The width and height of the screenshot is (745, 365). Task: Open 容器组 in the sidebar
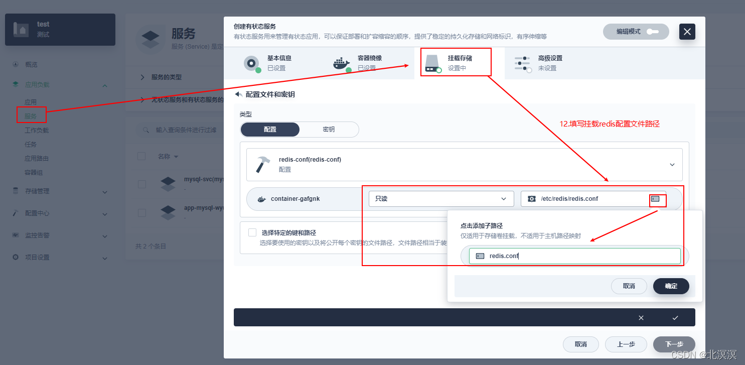pyautogui.click(x=34, y=172)
